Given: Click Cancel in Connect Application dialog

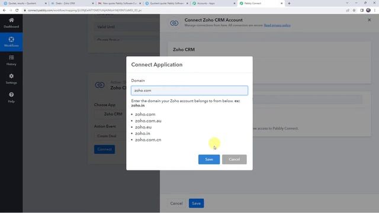Looking at the screenshot, I should tap(235, 159).
